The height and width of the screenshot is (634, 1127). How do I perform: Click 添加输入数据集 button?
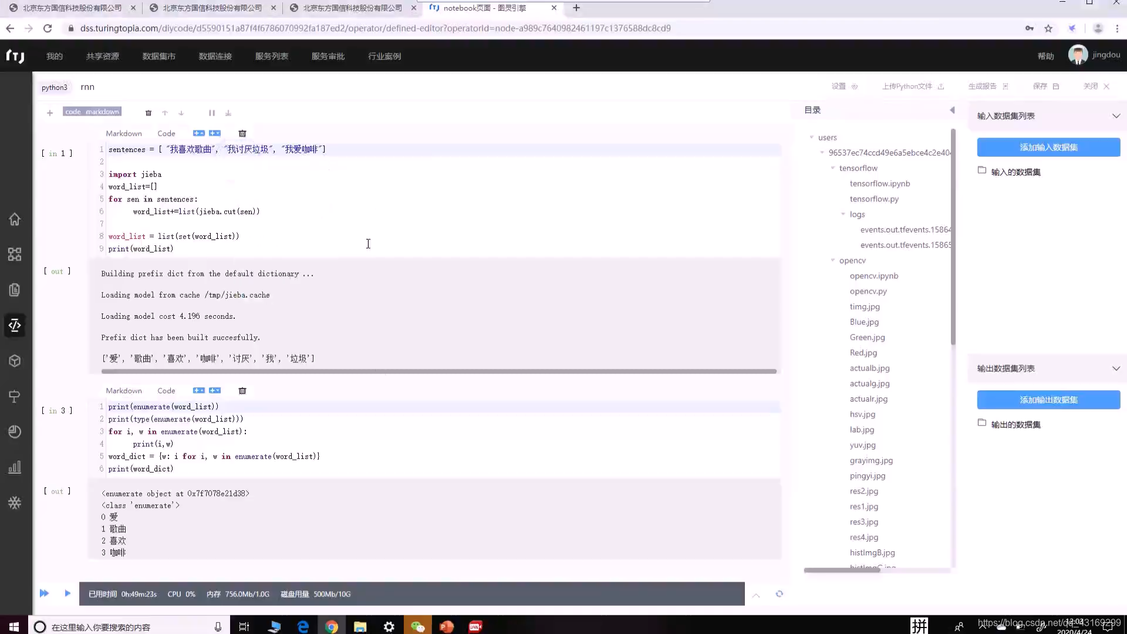coord(1048,147)
